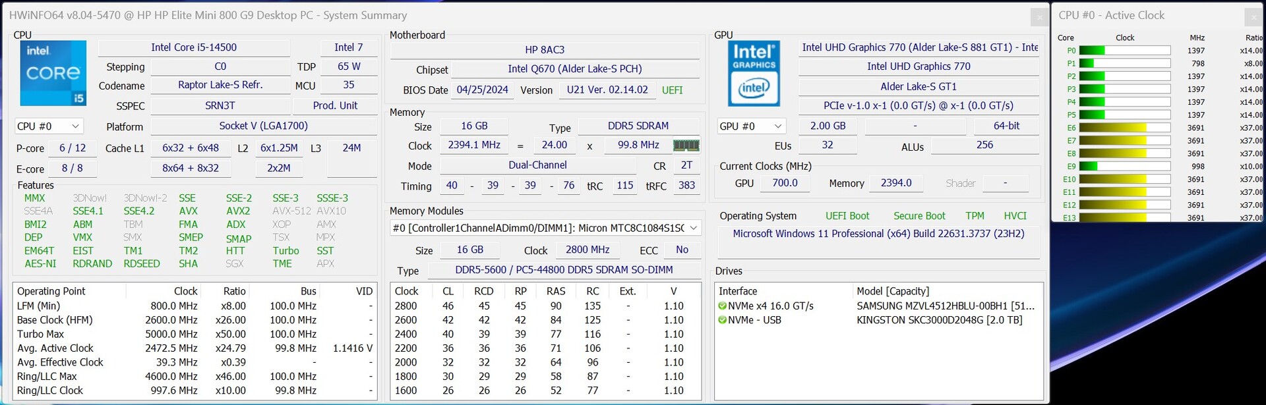Click the 'Turbo Max' operating point row

(x=195, y=334)
